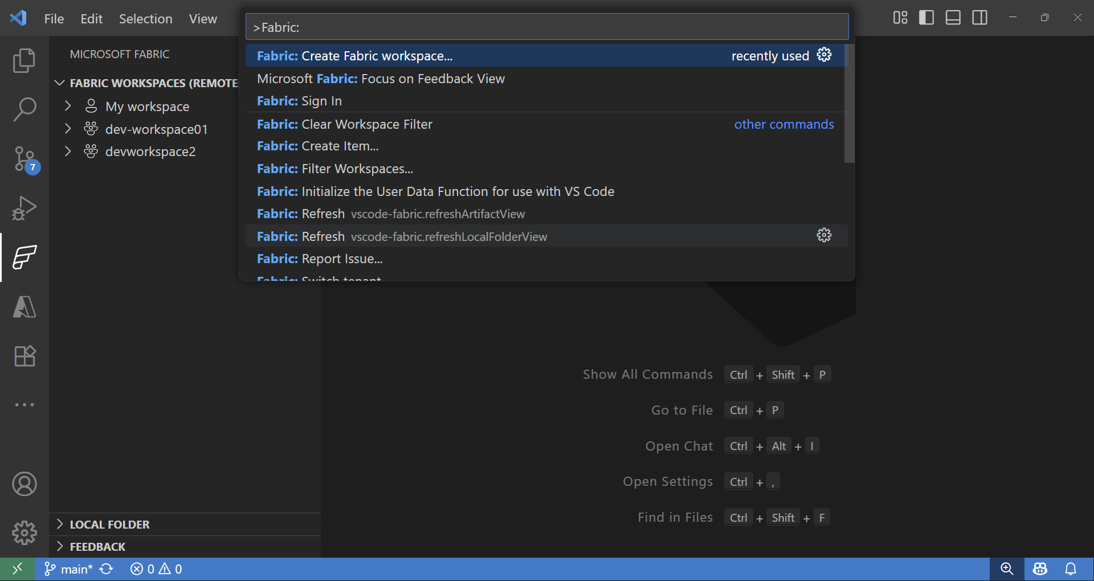Open the Selection menu

145,19
